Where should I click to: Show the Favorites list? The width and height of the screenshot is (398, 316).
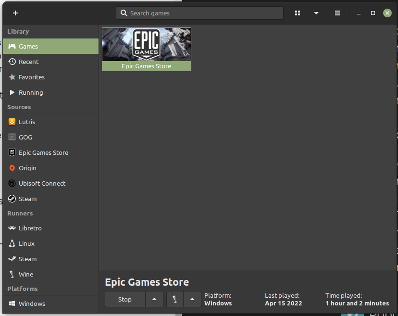[x=51, y=77]
